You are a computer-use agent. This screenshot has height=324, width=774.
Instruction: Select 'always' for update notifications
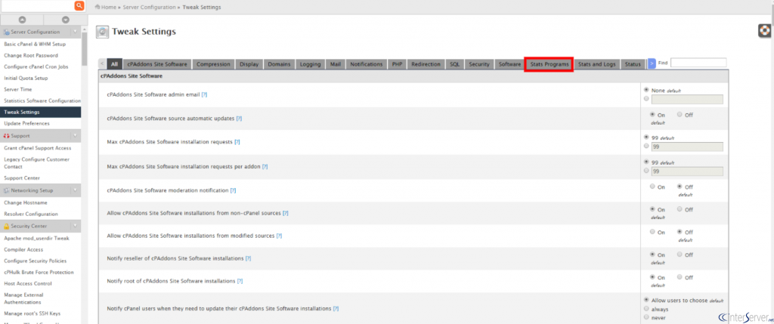pos(647,309)
